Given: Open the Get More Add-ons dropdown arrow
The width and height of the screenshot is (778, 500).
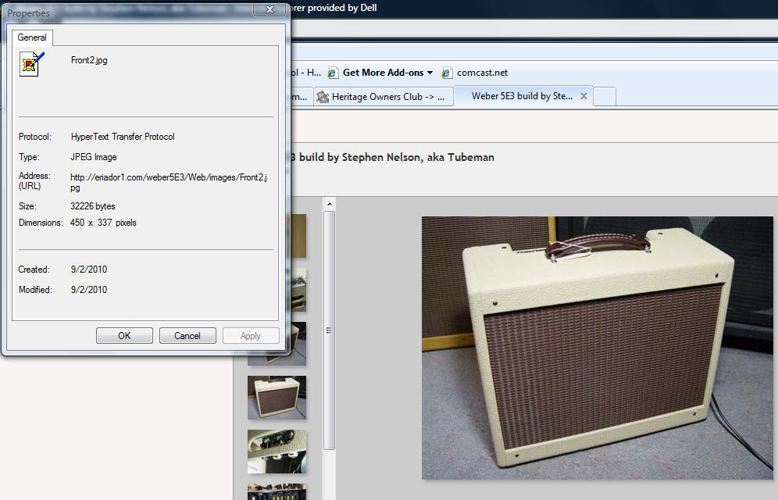Looking at the screenshot, I should (x=430, y=73).
